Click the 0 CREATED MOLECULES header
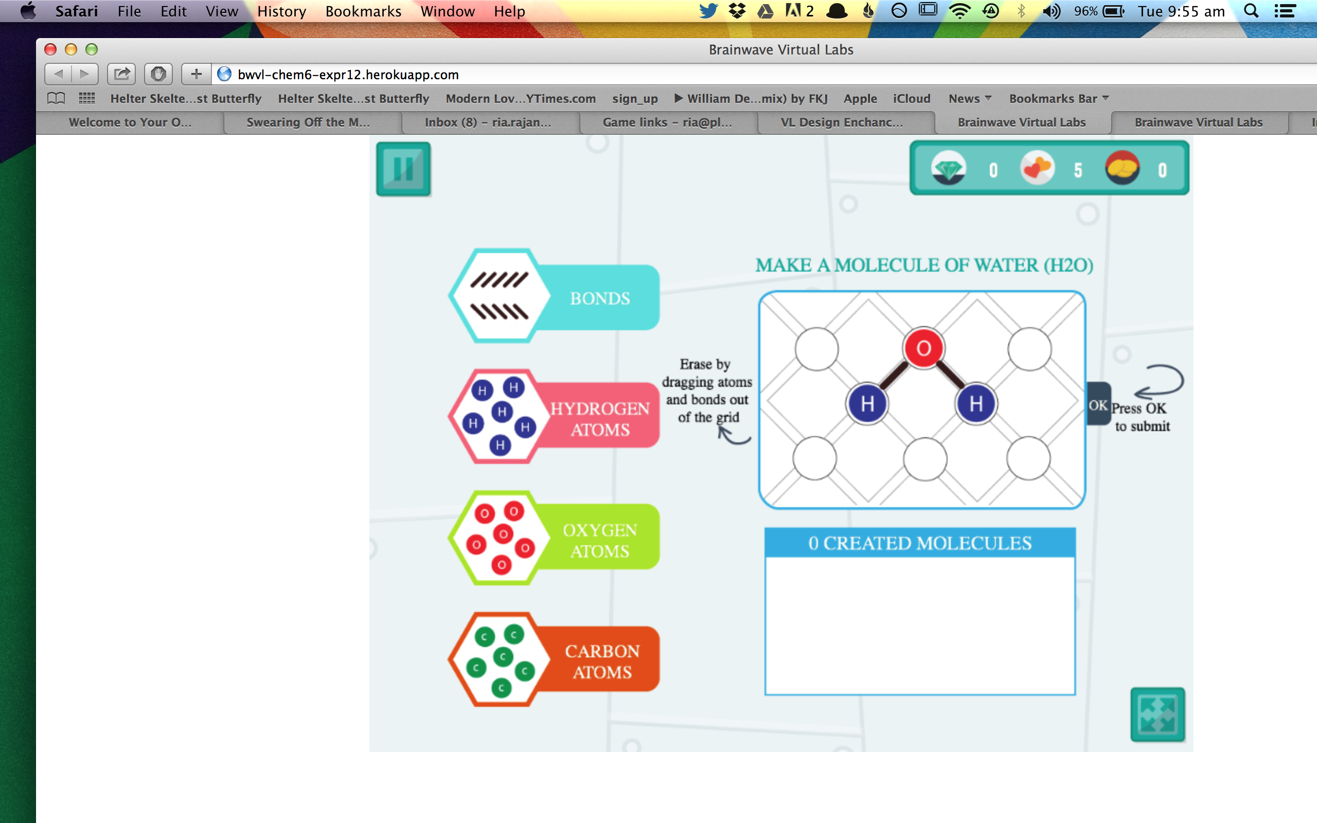1317x823 pixels. pyautogui.click(x=920, y=543)
